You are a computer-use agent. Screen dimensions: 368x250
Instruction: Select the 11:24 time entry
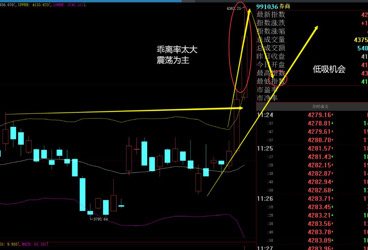coord(265,115)
